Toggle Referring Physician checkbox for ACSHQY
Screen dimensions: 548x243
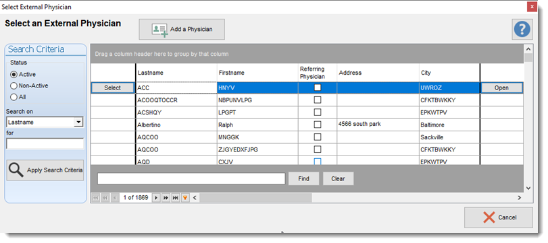[x=318, y=112]
